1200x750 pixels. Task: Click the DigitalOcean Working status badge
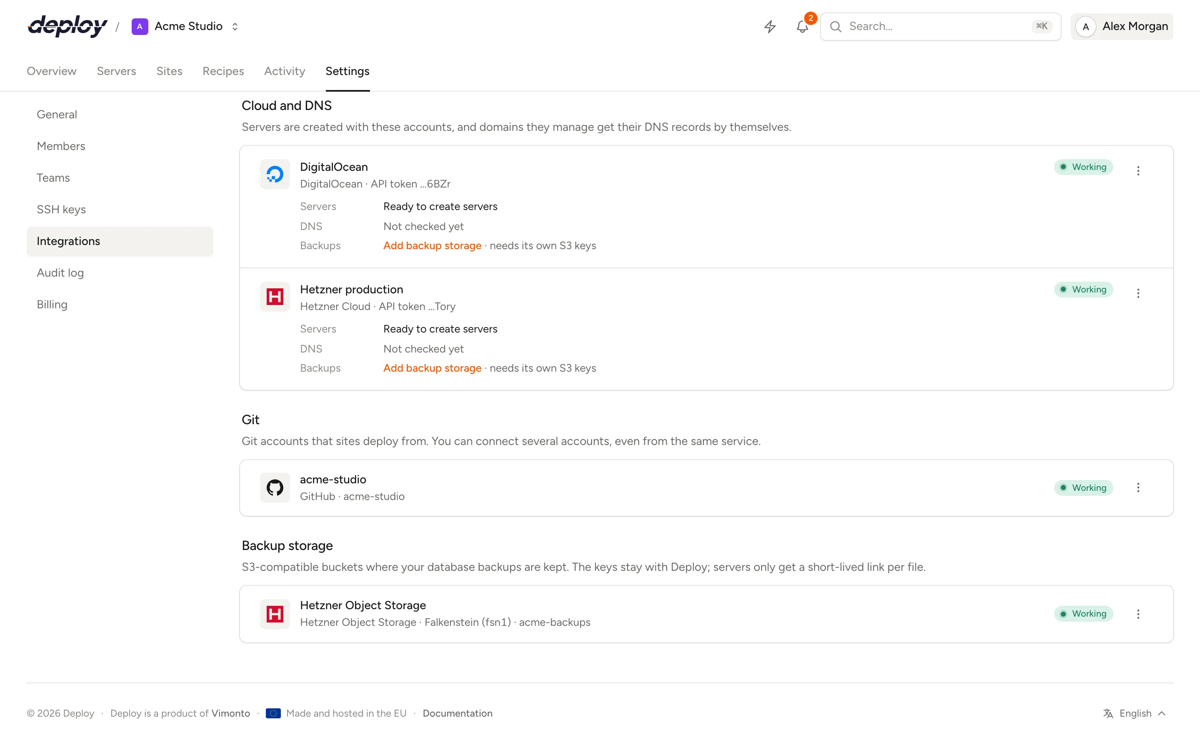coord(1083,167)
